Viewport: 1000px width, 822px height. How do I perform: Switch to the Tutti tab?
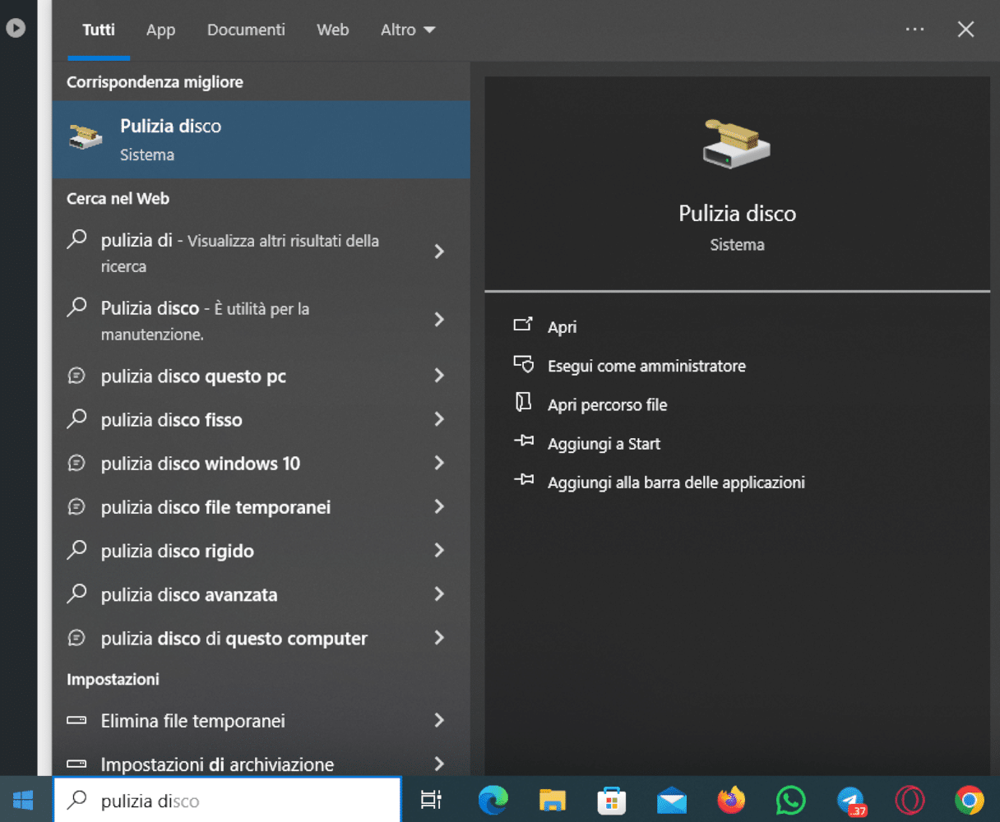click(x=99, y=30)
